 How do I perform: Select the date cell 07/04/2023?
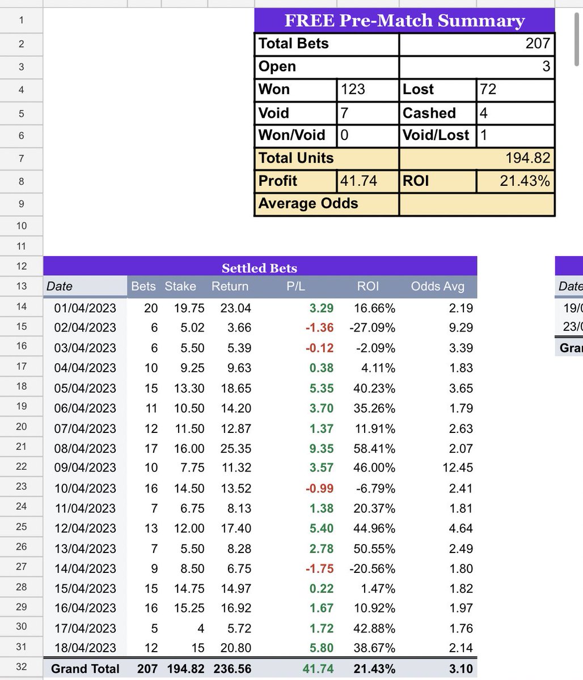(x=85, y=428)
